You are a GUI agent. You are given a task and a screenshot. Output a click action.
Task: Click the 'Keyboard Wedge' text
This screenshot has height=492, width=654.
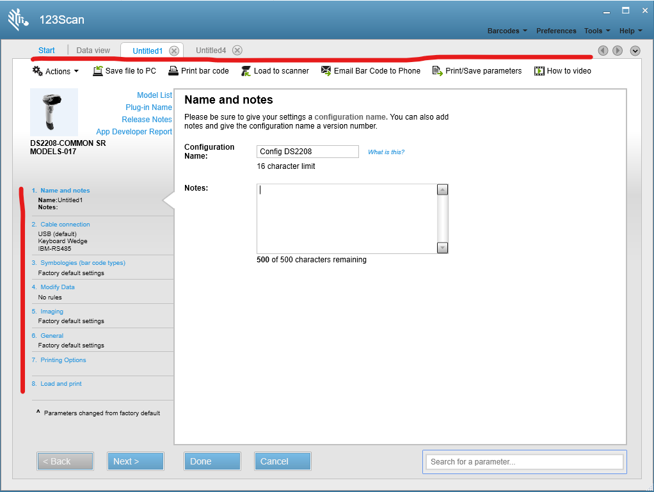tap(63, 241)
